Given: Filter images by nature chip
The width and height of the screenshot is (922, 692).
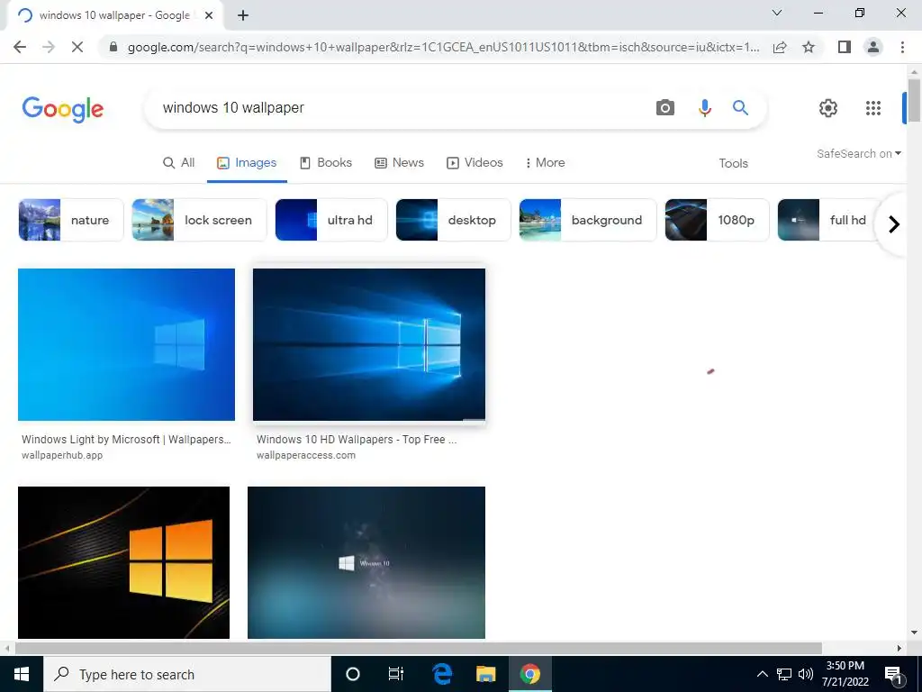Looking at the screenshot, I should pyautogui.click(x=70, y=220).
